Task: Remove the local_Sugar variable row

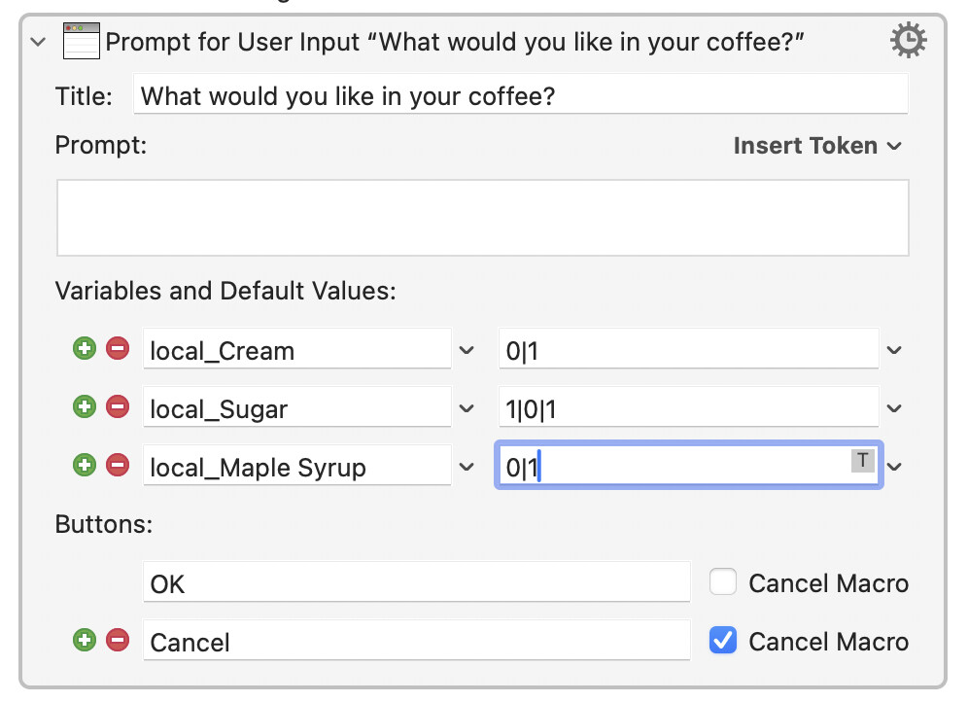Action: click(118, 407)
